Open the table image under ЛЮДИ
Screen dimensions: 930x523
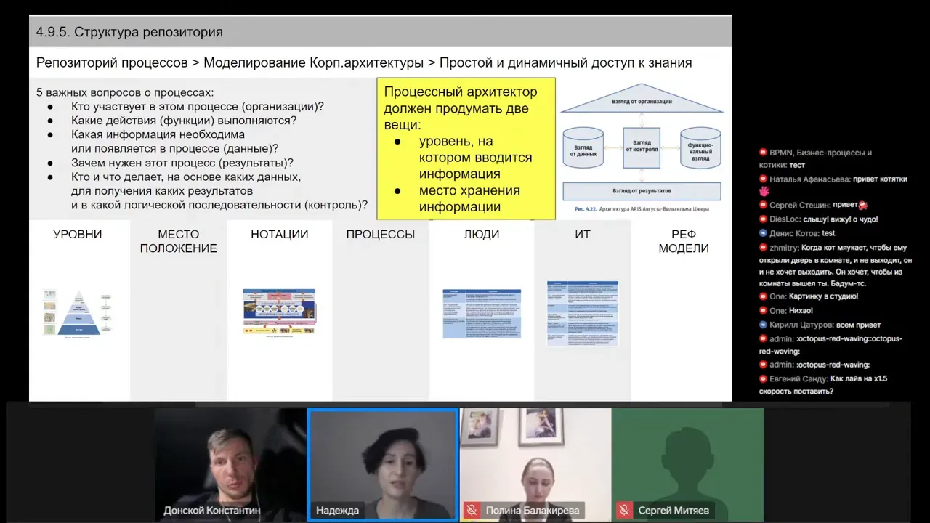pyautogui.click(x=482, y=313)
